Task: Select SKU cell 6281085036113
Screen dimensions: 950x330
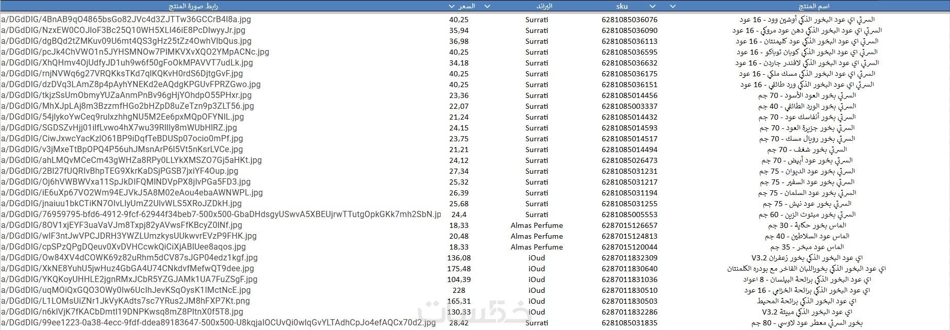Action: point(629,41)
